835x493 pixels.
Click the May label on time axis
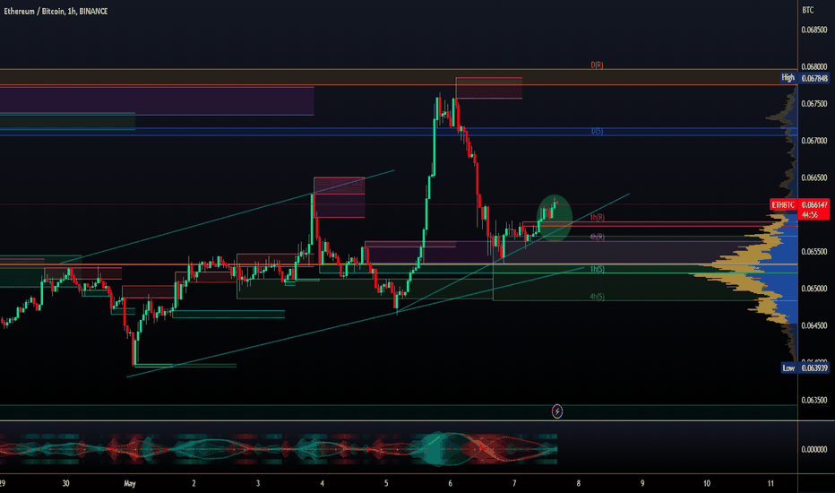point(129,483)
